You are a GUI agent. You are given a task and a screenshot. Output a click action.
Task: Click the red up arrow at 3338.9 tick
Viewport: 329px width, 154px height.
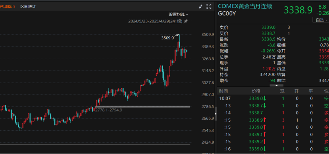pyautogui.click(x=264, y=120)
